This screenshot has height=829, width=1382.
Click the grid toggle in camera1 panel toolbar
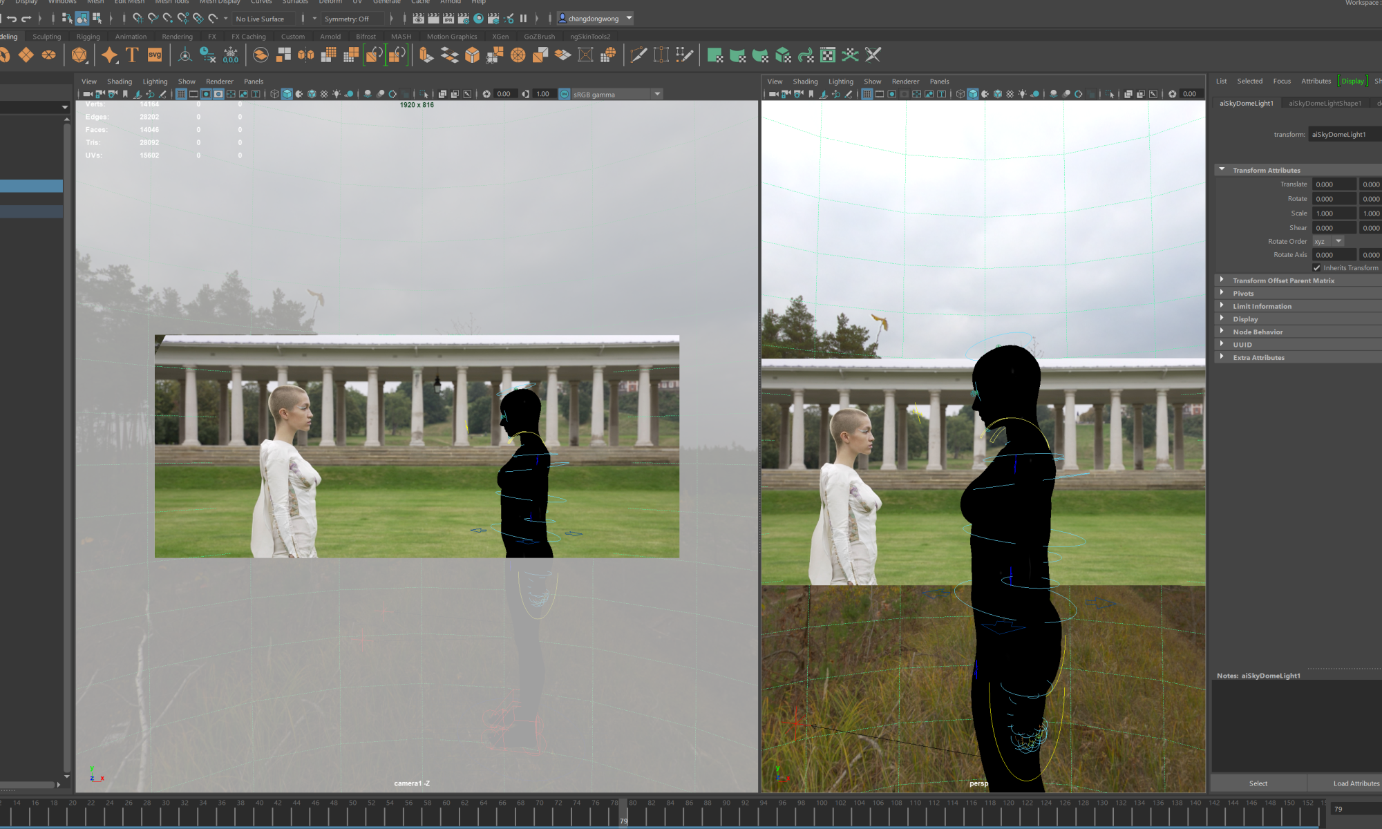coord(181,94)
